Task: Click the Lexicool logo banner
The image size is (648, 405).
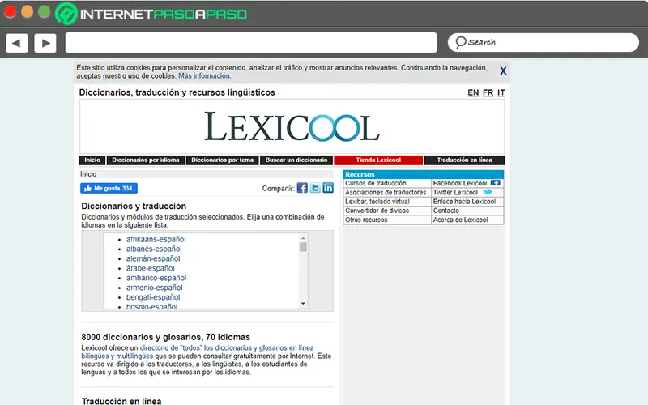Action: coord(292,126)
